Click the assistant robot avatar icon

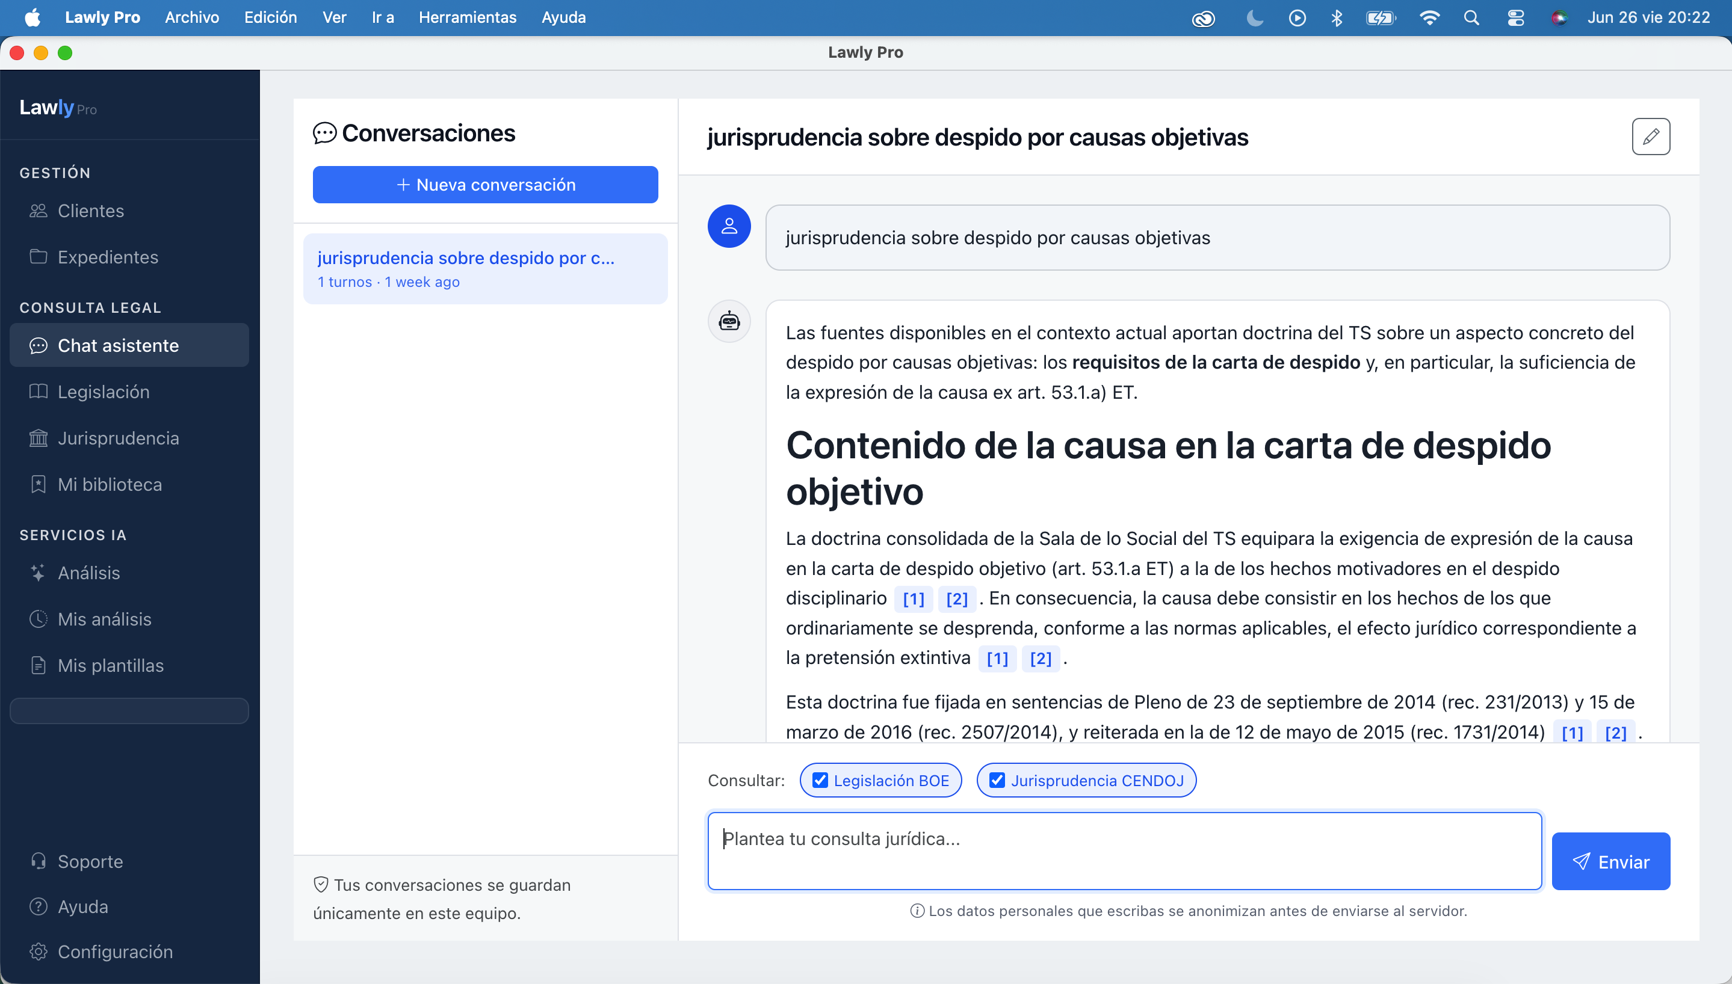point(729,321)
